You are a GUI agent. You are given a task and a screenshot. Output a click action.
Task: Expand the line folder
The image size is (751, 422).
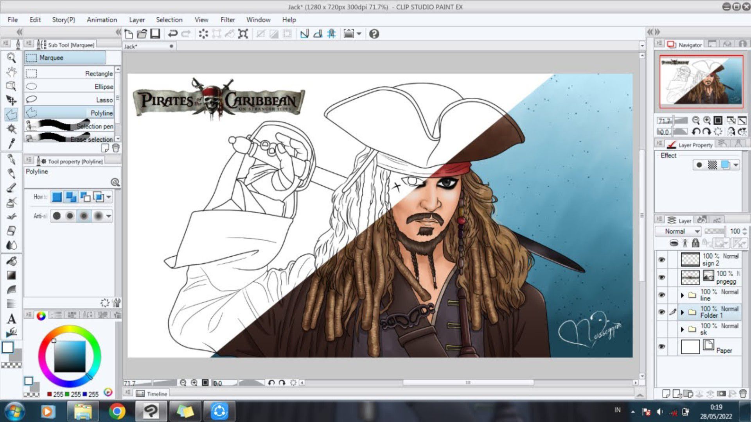683,295
